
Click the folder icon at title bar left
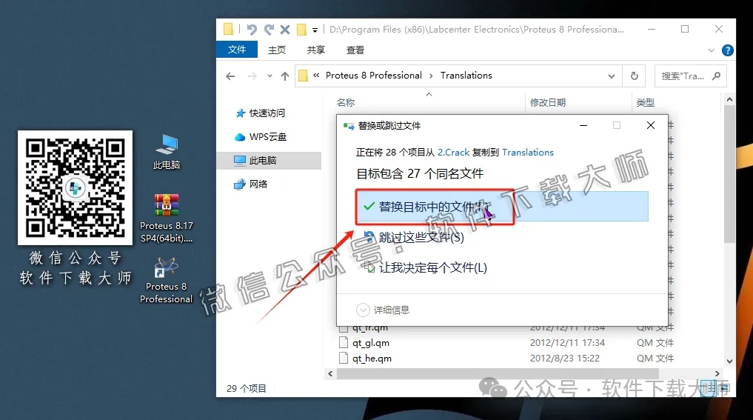coord(228,30)
